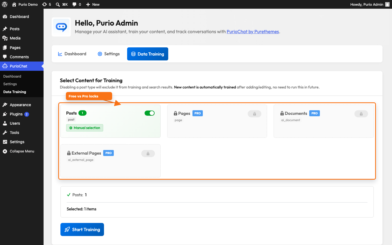Click the 'ai_document' slug text
Viewport: 392px width, 245px height.
tap(290, 120)
